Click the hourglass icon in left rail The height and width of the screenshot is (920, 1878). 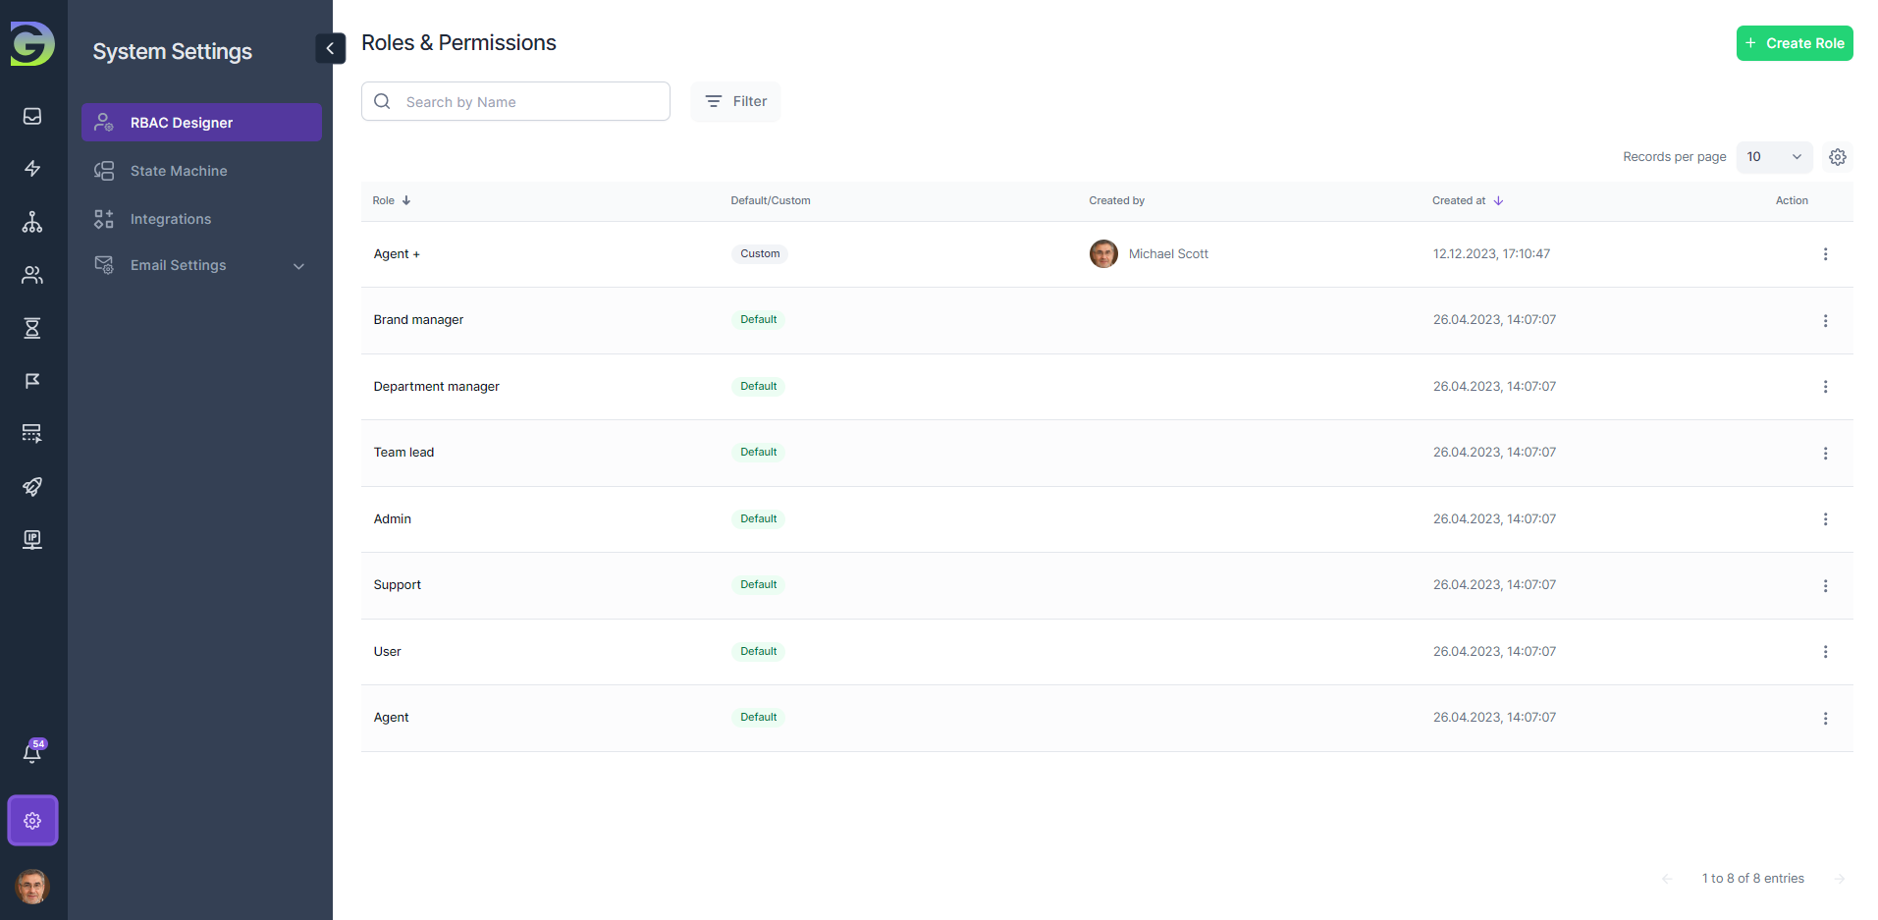click(x=32, y=328)
